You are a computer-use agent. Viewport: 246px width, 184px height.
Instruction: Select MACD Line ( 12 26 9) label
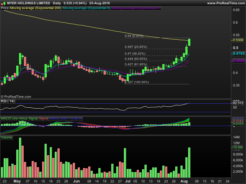pos(65,118)
